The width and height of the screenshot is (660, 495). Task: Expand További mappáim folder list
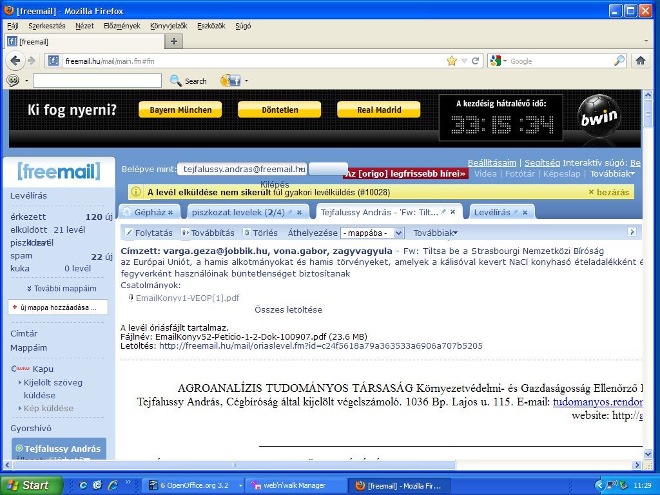[62, 288]
